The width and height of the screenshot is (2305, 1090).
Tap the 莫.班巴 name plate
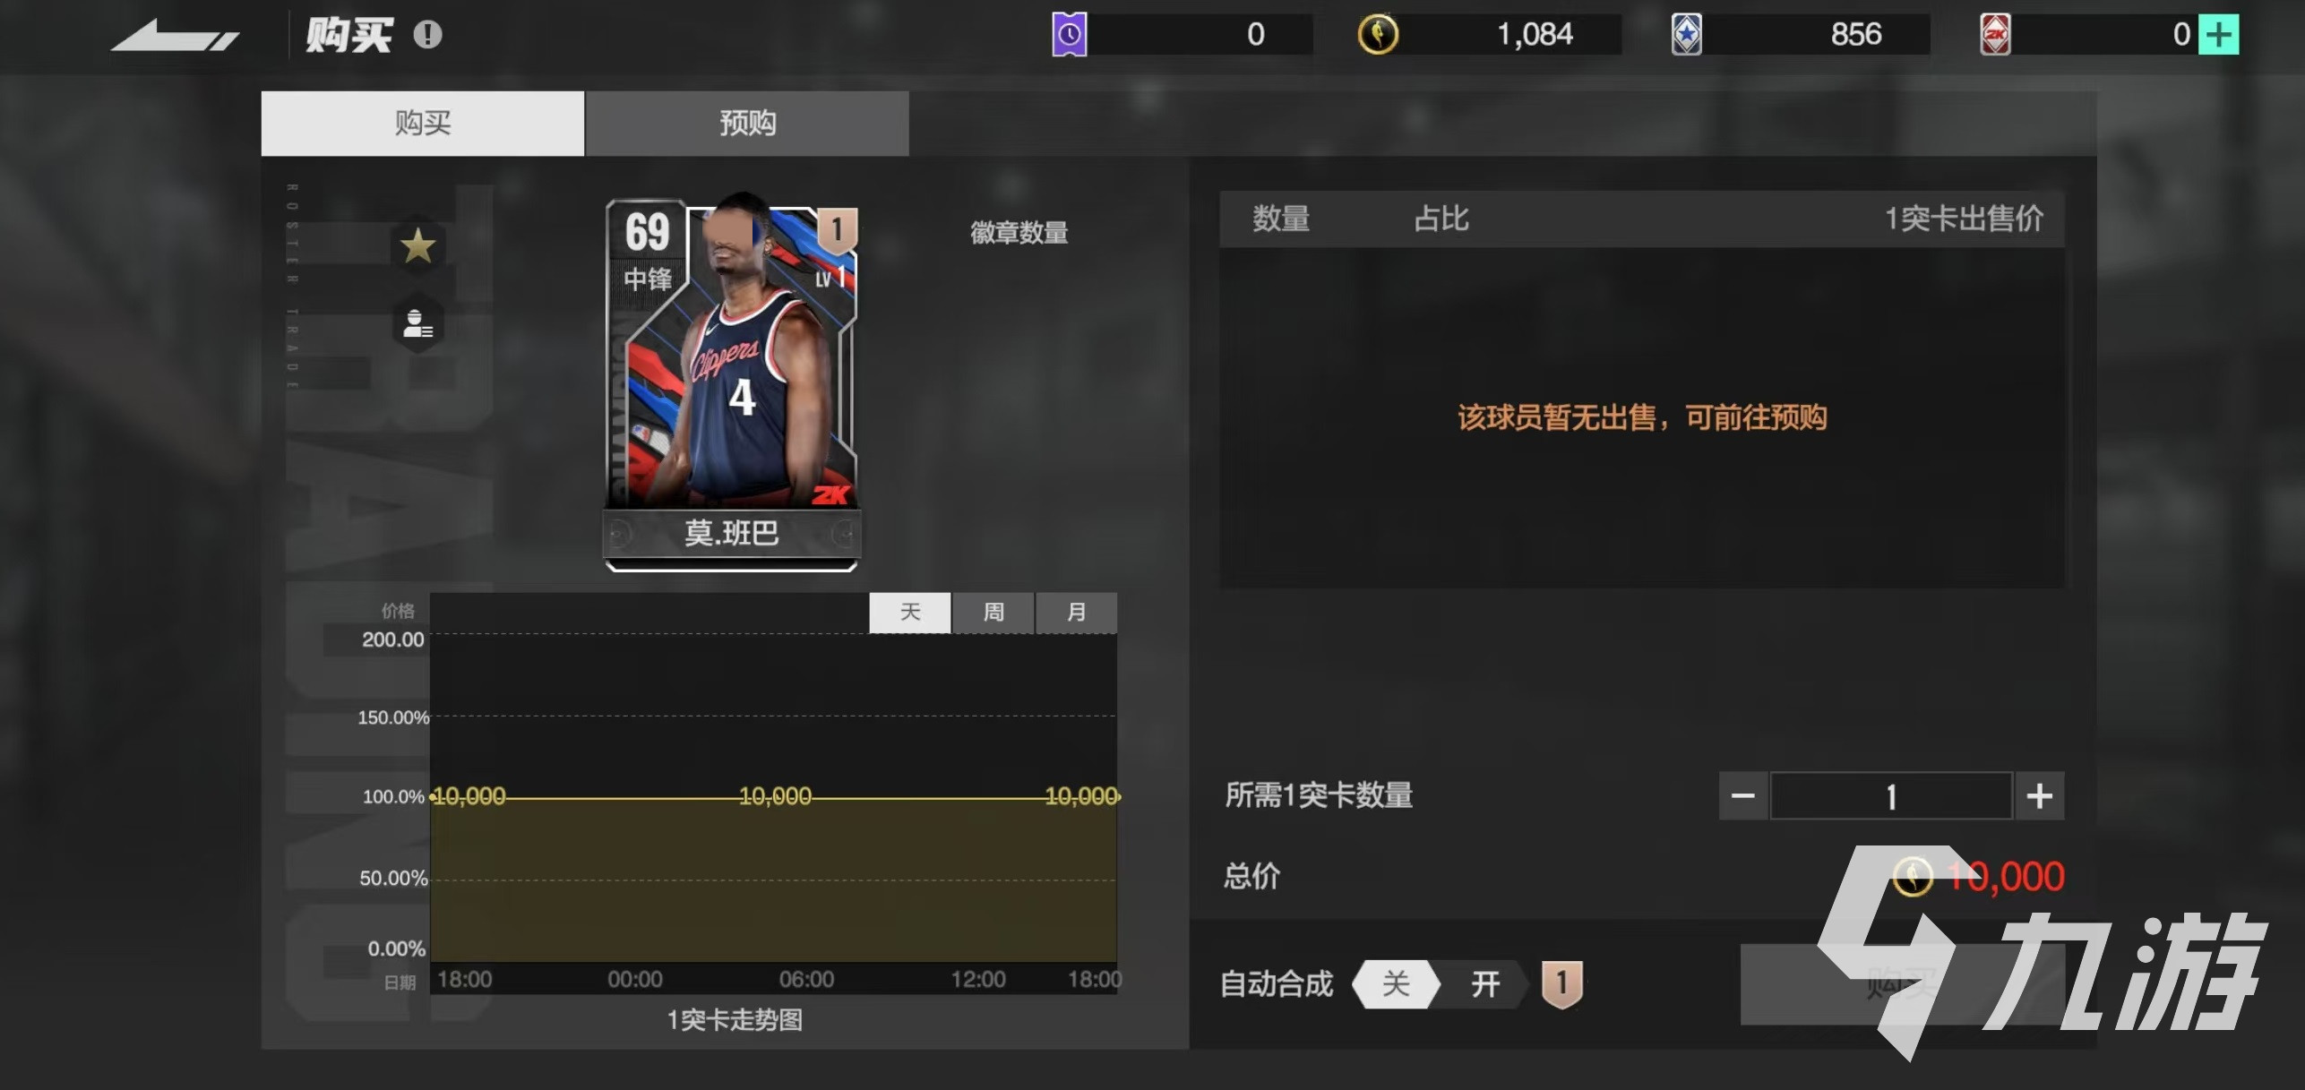pos(732,534)
